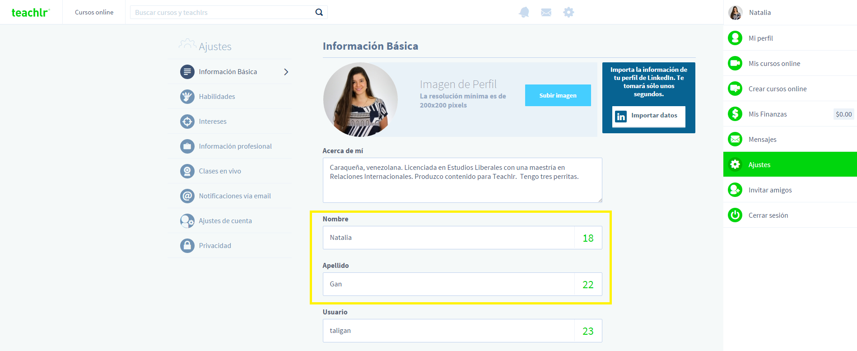
Task: Open the envelope messages icon in header
Action: click(x=546, y=12)
